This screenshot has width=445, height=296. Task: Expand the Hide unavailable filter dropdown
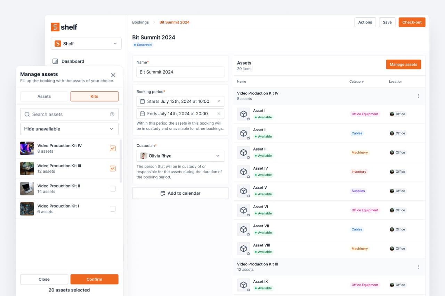69,129
